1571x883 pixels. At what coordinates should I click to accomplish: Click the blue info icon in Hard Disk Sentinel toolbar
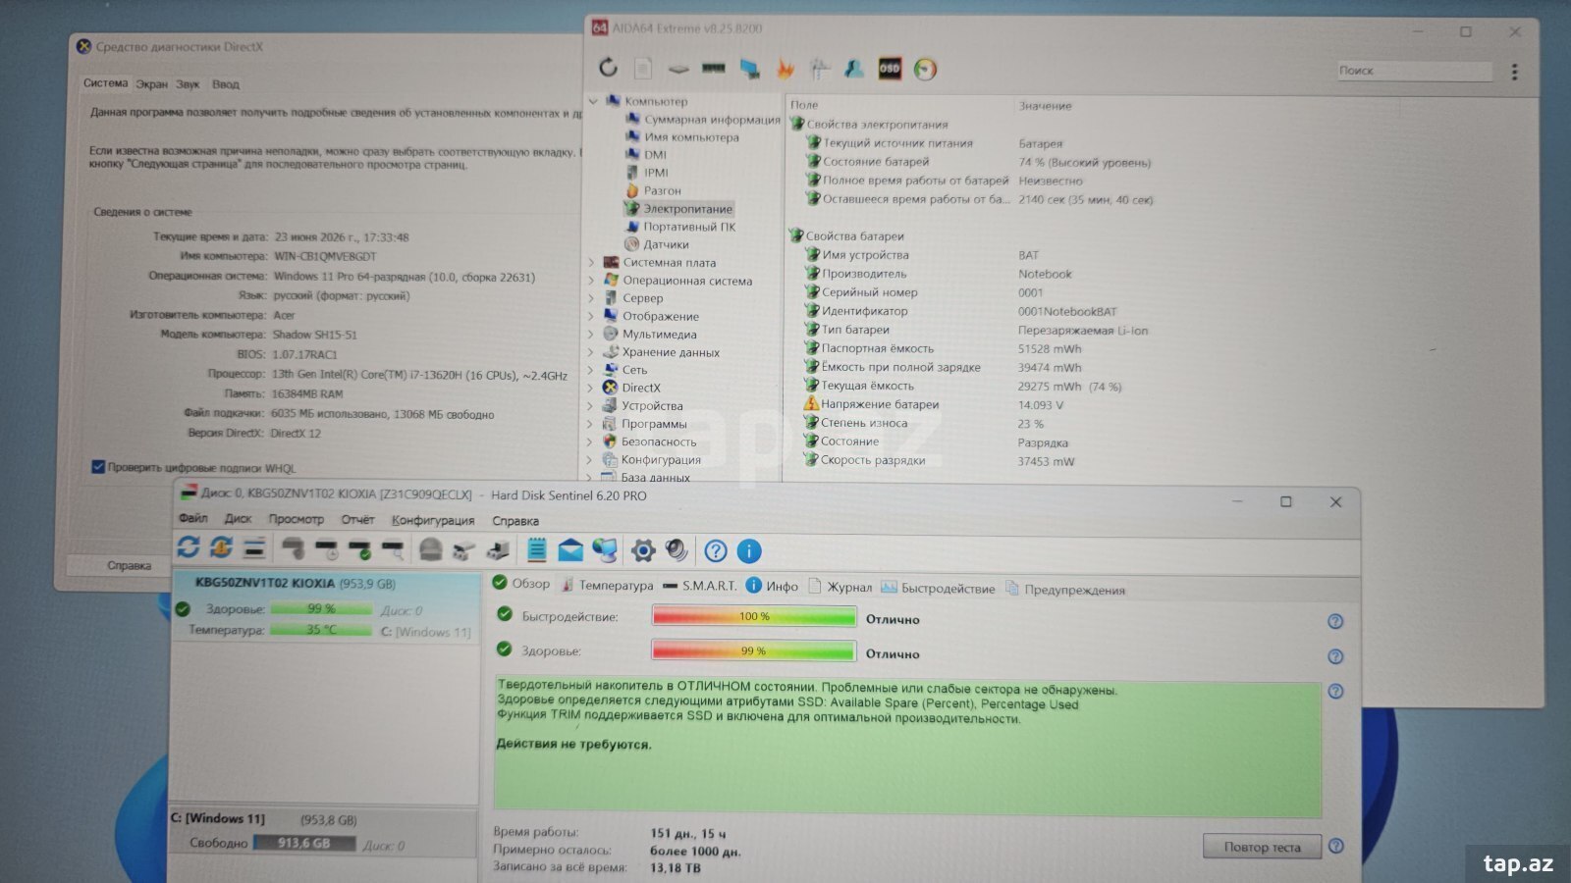749,551
